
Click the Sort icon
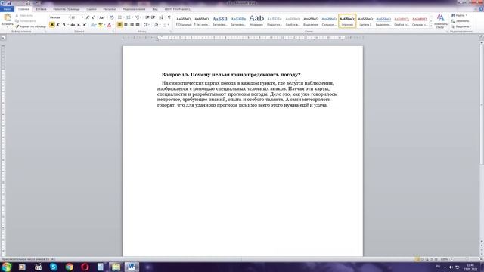[161, 17]
